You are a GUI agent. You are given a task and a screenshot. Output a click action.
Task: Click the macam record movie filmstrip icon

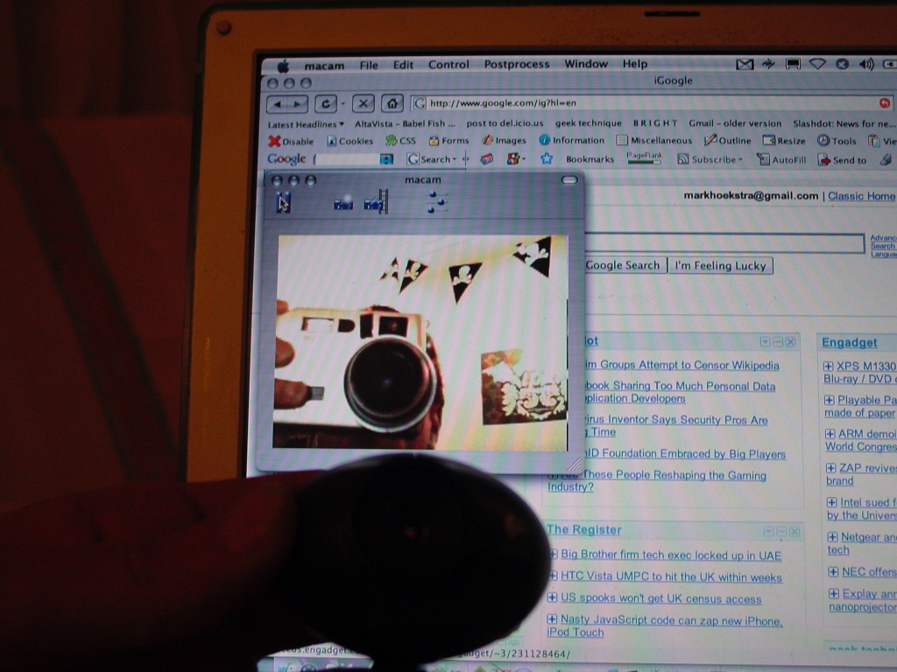pos(377,203)
